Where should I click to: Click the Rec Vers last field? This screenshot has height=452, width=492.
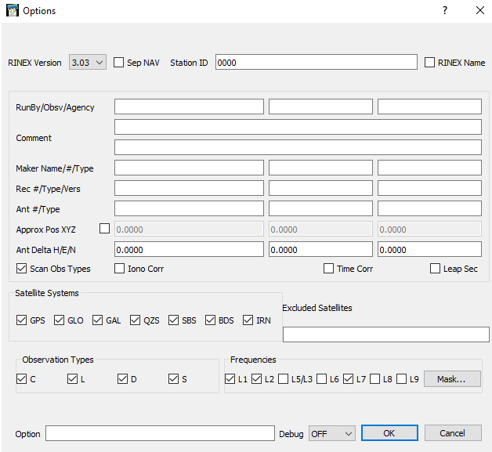point(429,188)
